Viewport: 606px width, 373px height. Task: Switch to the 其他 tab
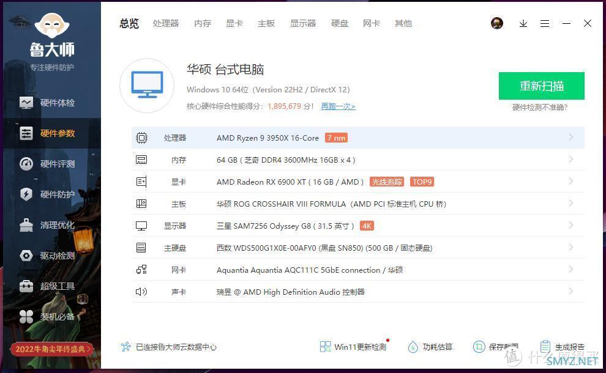403,24
